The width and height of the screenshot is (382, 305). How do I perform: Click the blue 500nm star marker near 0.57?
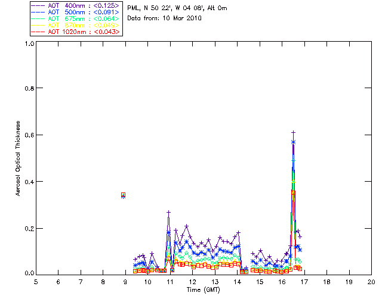click(x=293, y=142)
